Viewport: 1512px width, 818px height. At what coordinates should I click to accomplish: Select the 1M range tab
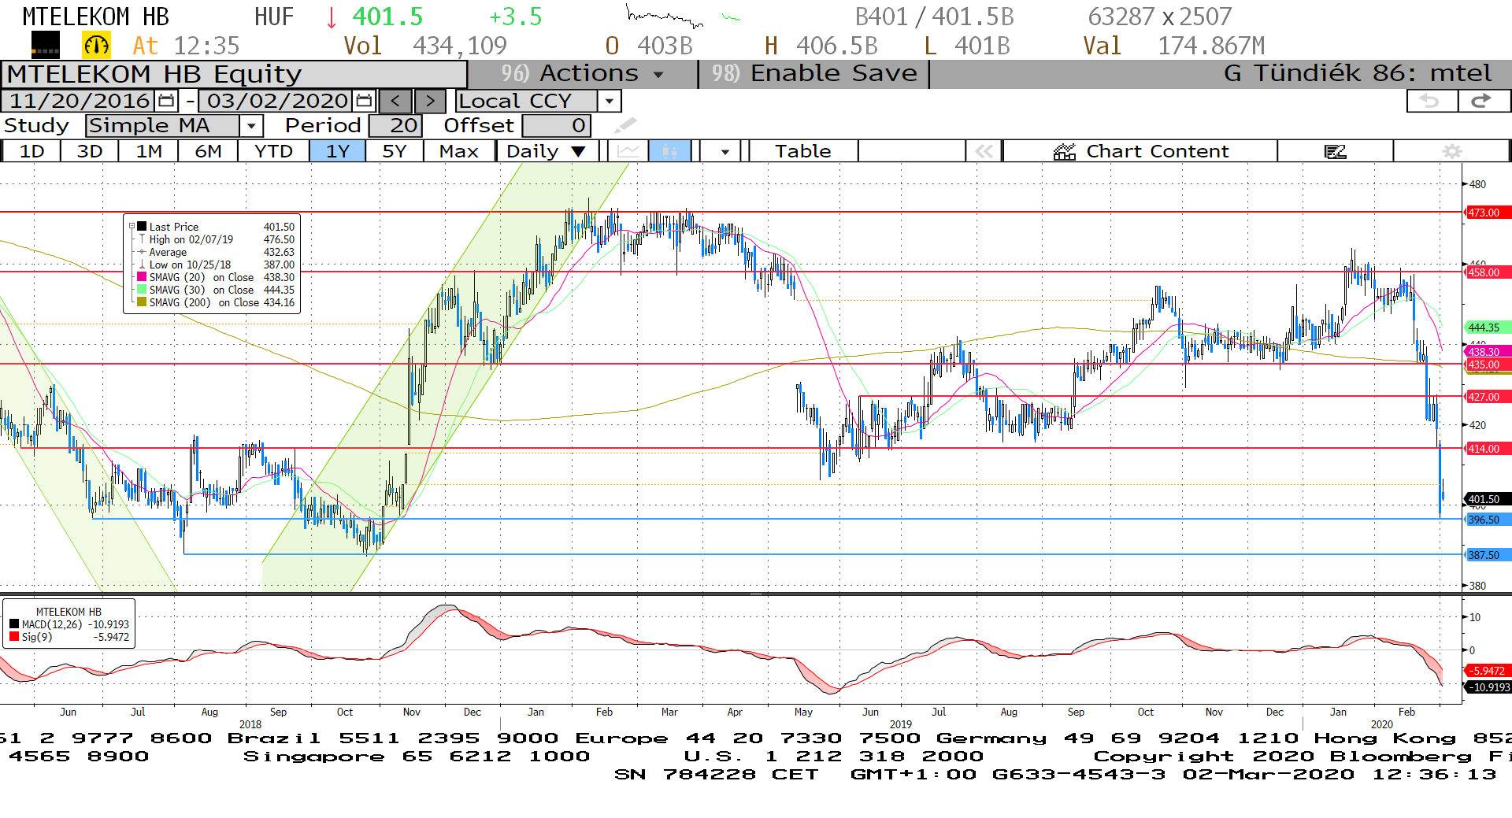(x=149, y=151)
